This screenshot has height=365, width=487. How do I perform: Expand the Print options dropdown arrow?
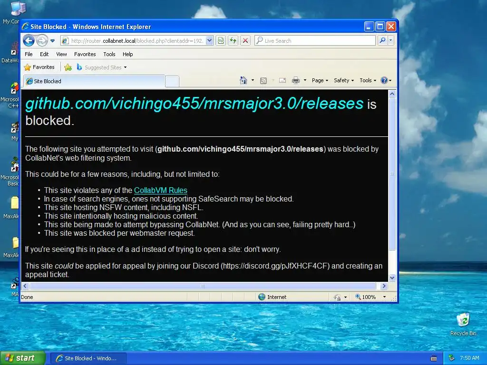click(305, 80)
